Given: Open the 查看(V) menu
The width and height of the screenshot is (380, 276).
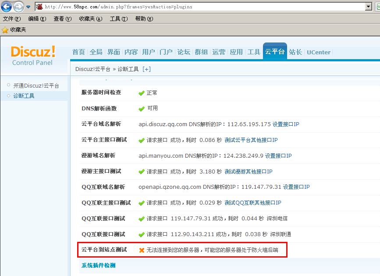Looking at the screenshot, I should pos(63,19).
